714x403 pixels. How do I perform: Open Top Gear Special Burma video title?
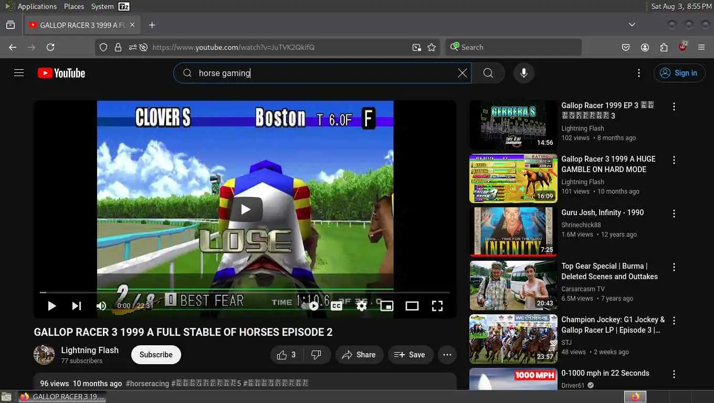point(610,271)
